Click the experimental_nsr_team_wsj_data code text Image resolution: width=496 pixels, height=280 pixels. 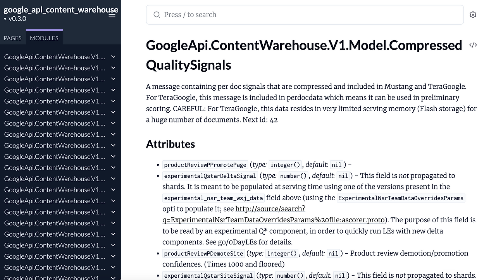click(x=214, y=198)
